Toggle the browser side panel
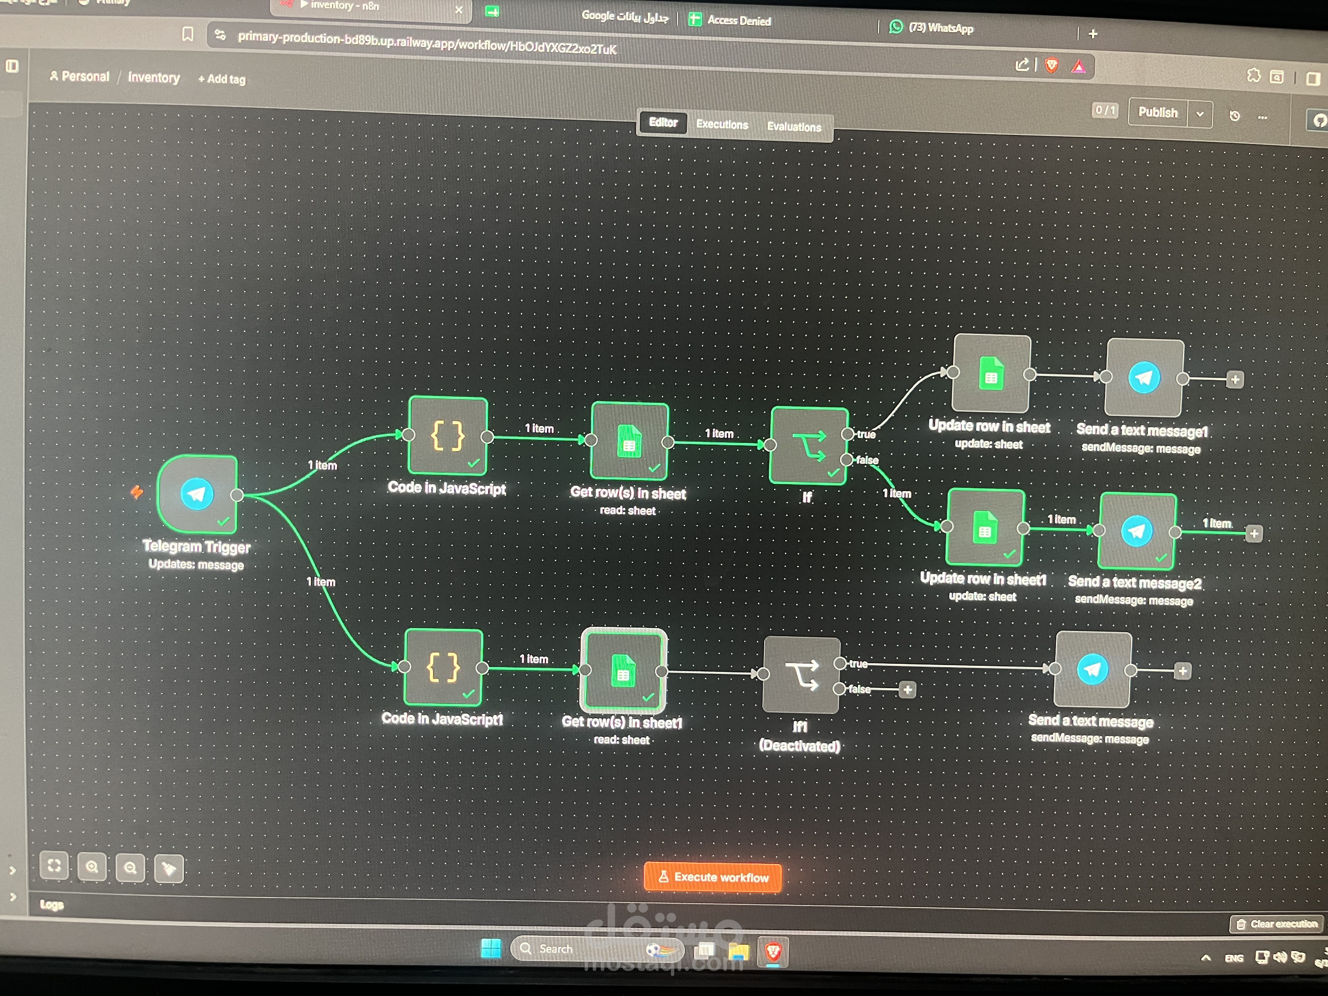The width and height of the screenshot is (1328, 996). (1313, 79)
